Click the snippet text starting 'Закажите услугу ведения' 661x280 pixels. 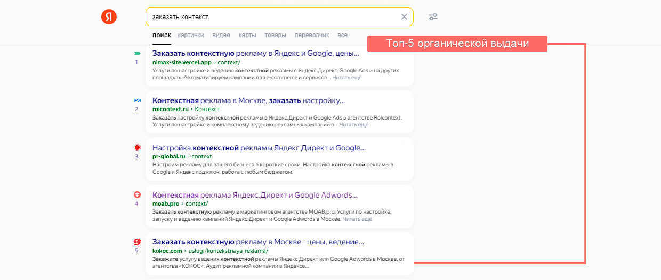(x=279, y=262)
